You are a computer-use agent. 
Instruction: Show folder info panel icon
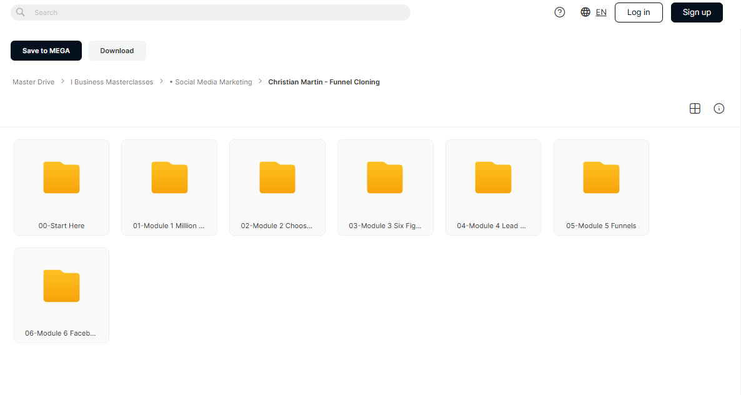[719, 109]
